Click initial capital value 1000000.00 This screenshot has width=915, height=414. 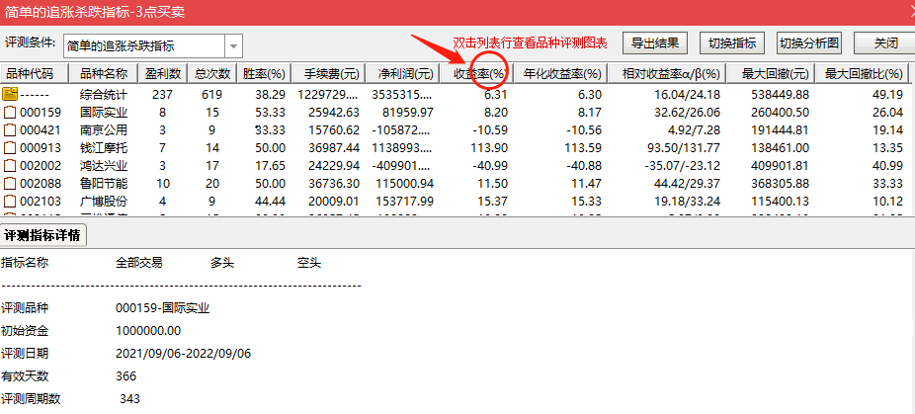coord(148,331)
